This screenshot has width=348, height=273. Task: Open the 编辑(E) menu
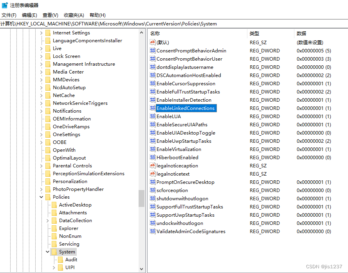click(29, 15)
